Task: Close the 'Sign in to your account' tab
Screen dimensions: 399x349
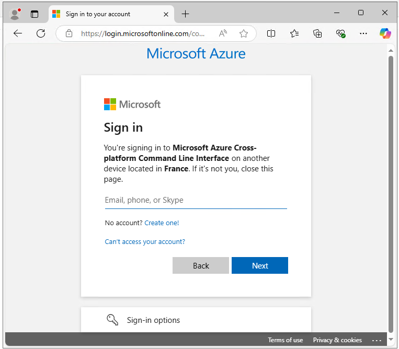Action: click(166, 14)
